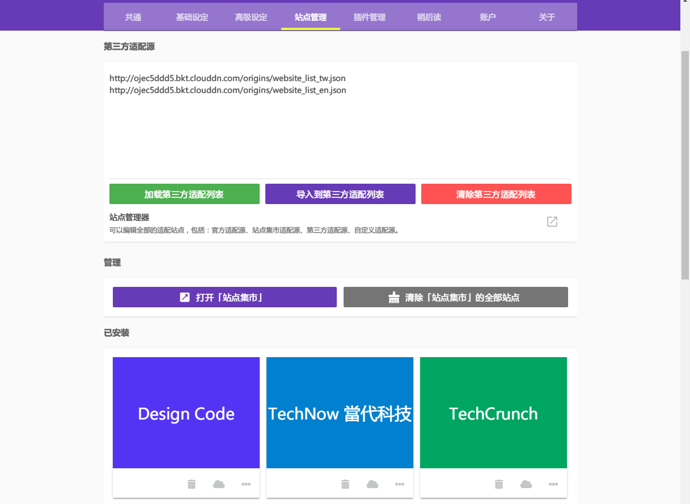This screenshot has height=504, width=690.
Task: Delete the TechNow 當代科技 site
Action: click(x=345, y=484)
